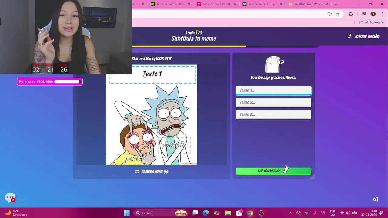Viewport: 388px width, 218px height.
Task: Focus the Texto 3 input field
Action: pyautogui.click(x=273, y=114)
